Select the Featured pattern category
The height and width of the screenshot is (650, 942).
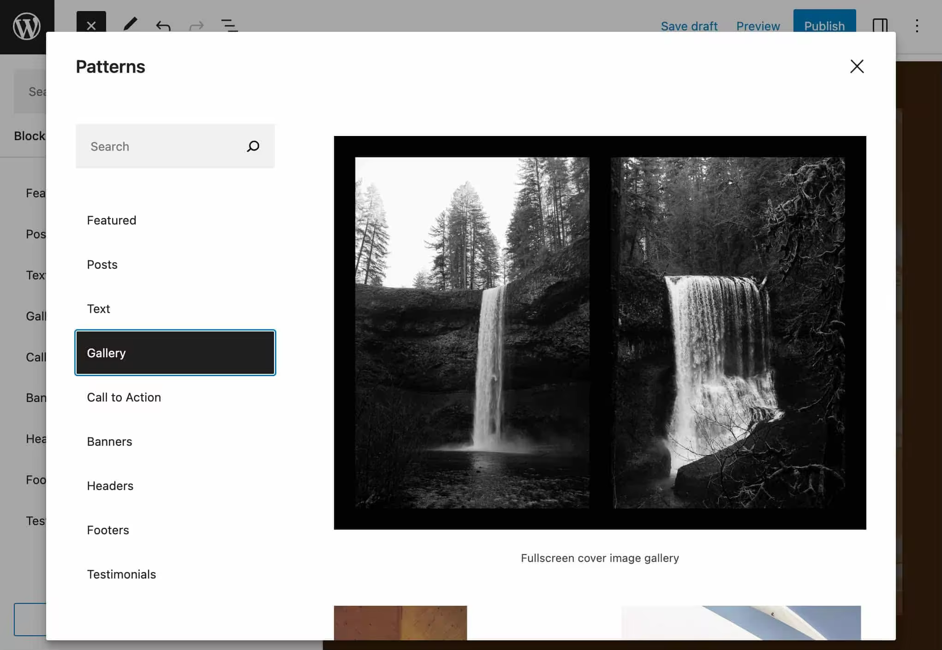[x=175, y=220]
